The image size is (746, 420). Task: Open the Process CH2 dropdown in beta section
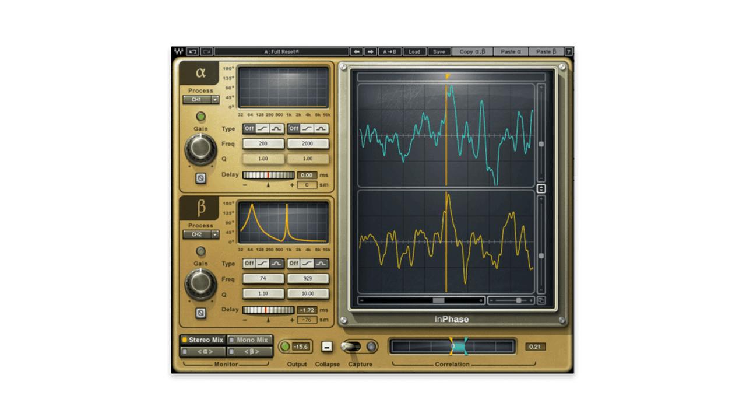click(x=200, y=234)
